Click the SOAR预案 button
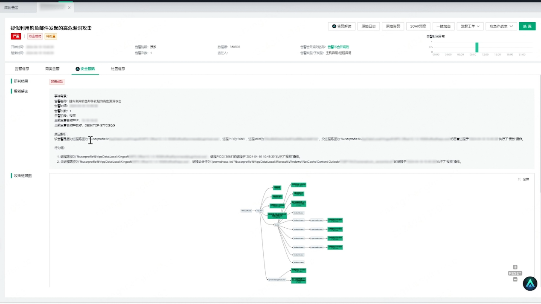 (418, 26)
